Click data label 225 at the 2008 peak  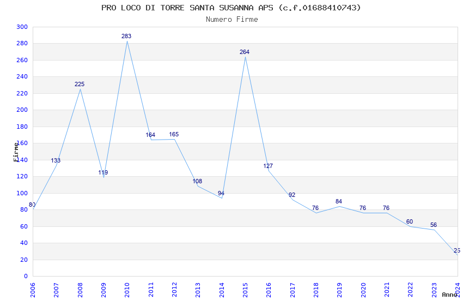point(80,84)
